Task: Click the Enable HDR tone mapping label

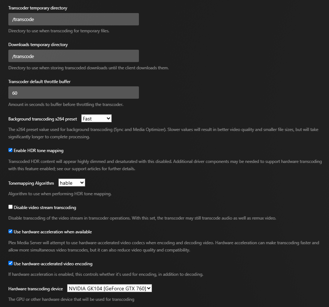Action: point(38,151)
